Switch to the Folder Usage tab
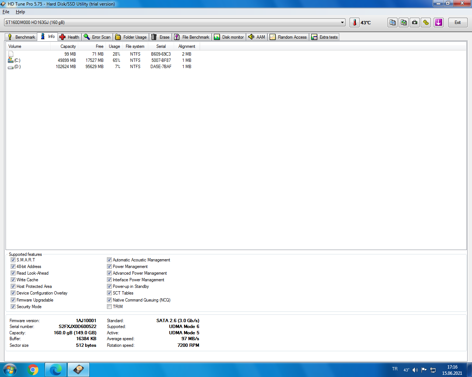 click(131, 37)
